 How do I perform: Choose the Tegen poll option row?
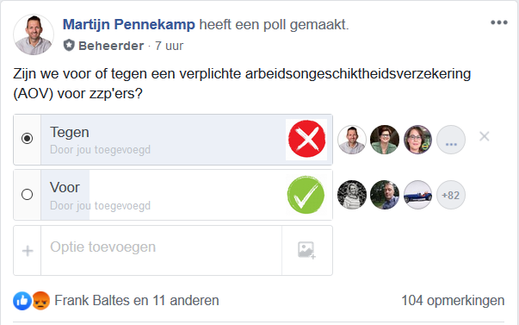(173, 140)
